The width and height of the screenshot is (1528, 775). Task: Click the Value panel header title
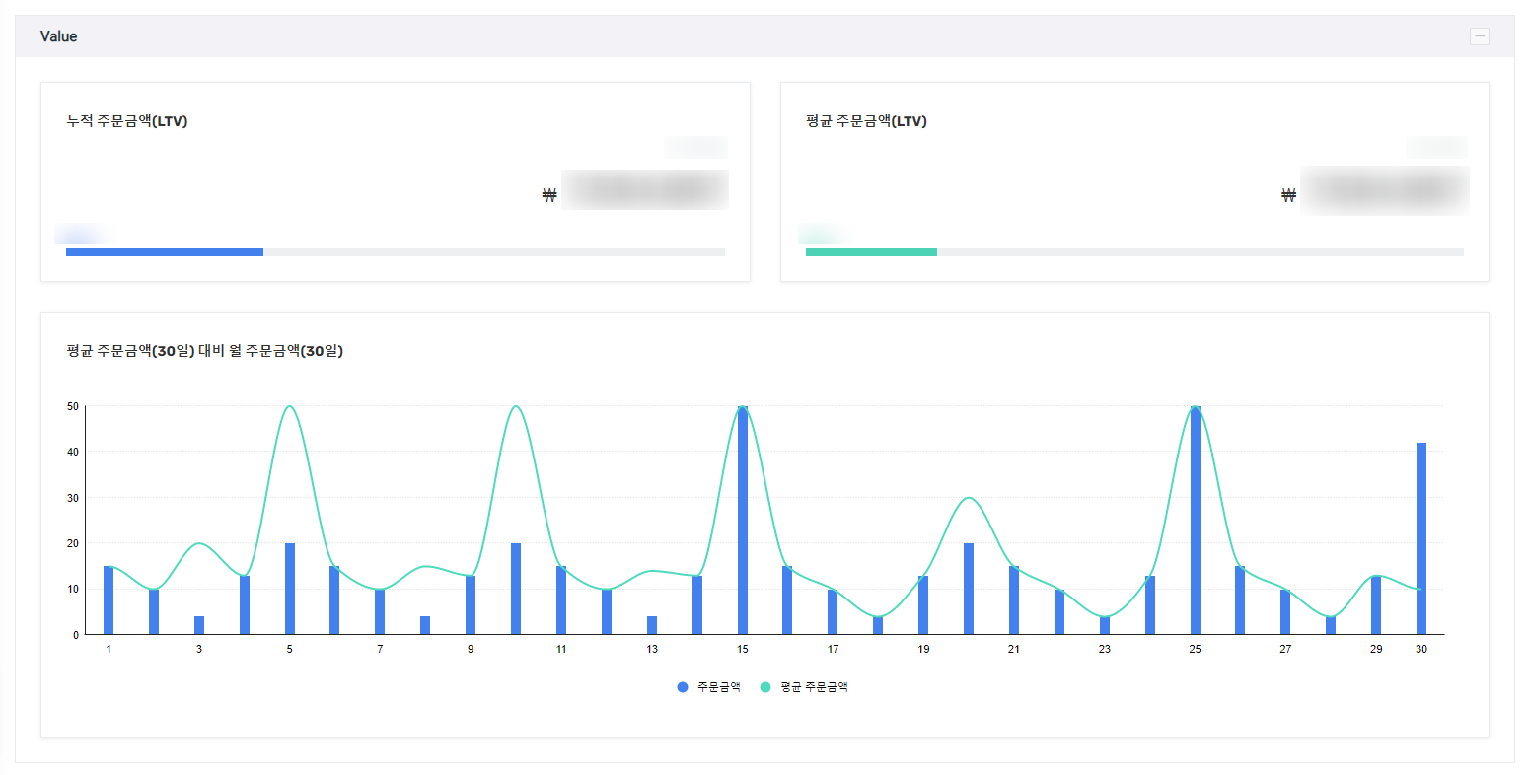tap(58, 36)
